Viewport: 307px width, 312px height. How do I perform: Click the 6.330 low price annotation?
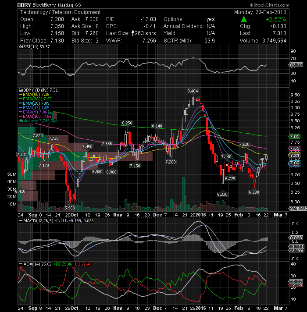[x=222, y=194]
